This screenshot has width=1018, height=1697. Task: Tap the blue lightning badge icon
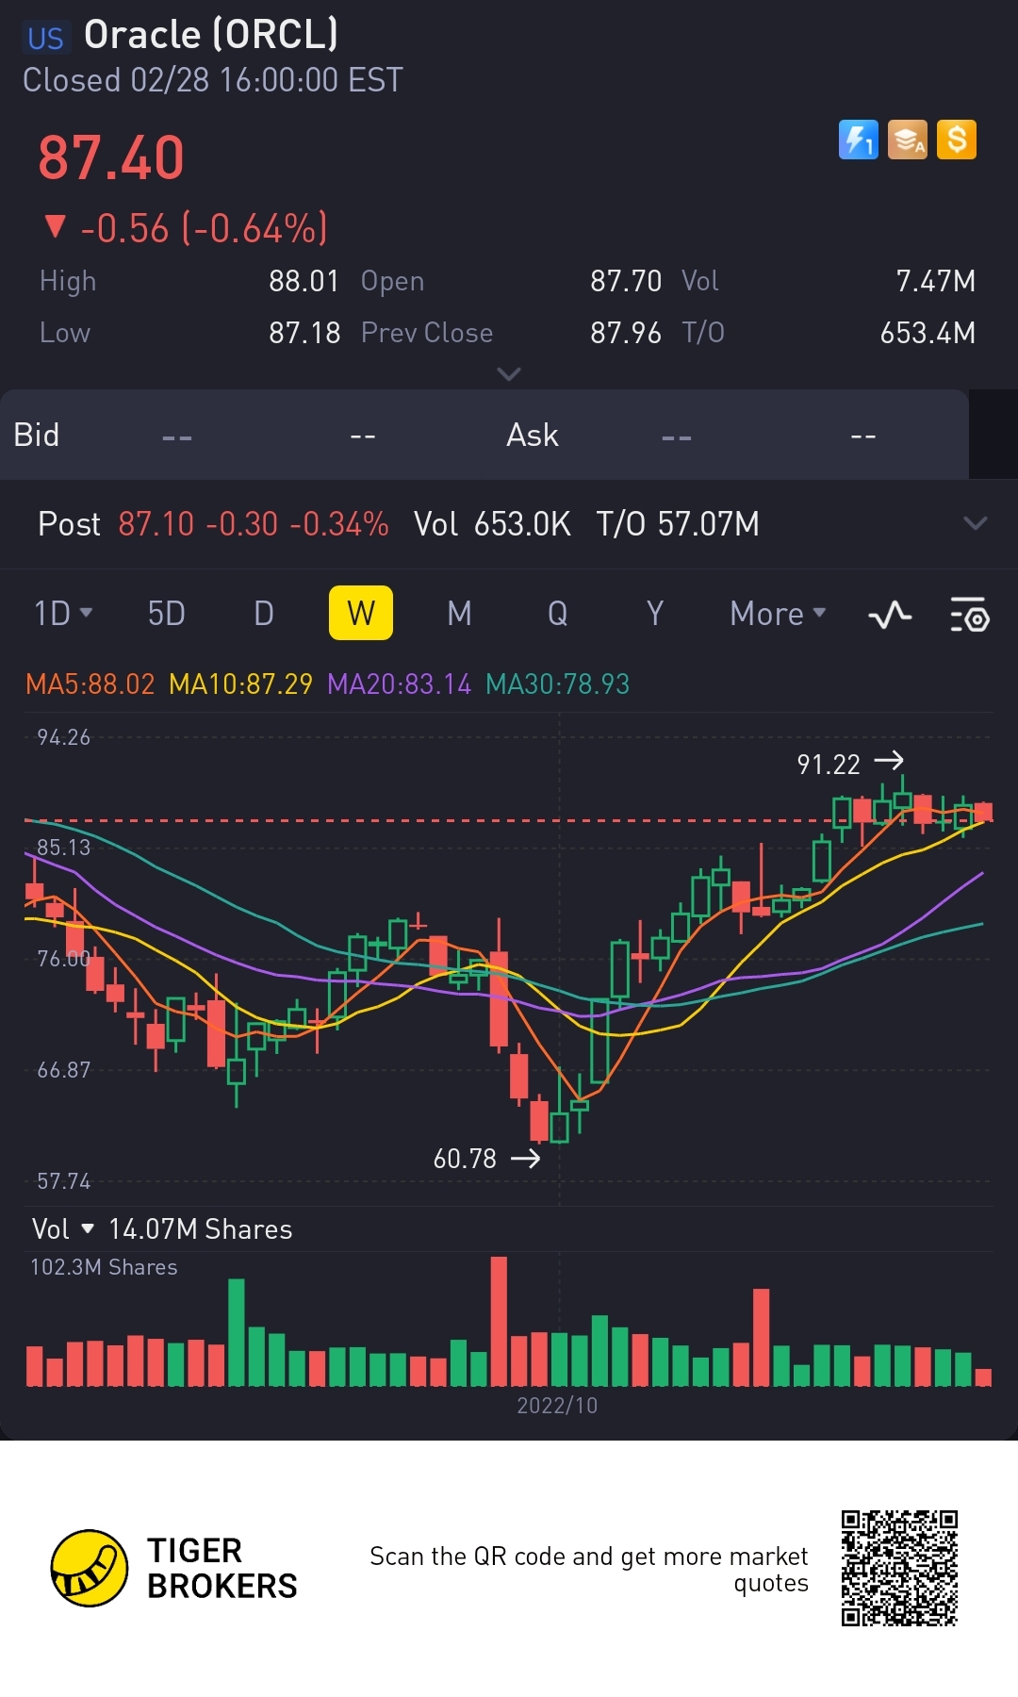(x=859, y=140)
